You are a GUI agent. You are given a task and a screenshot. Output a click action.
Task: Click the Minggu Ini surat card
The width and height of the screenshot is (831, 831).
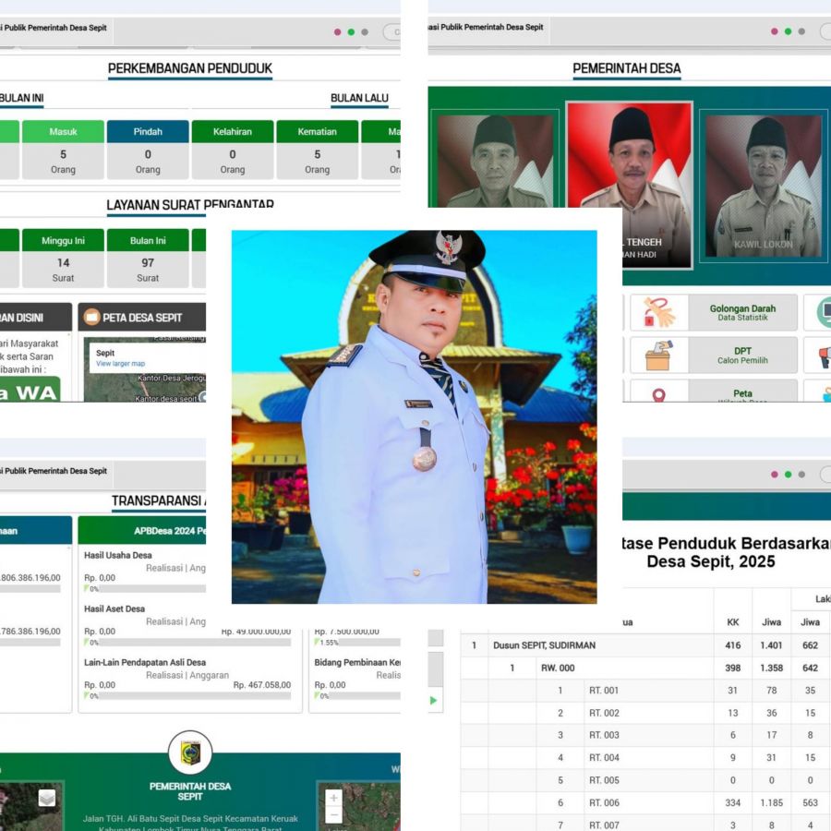pos(63,259)
